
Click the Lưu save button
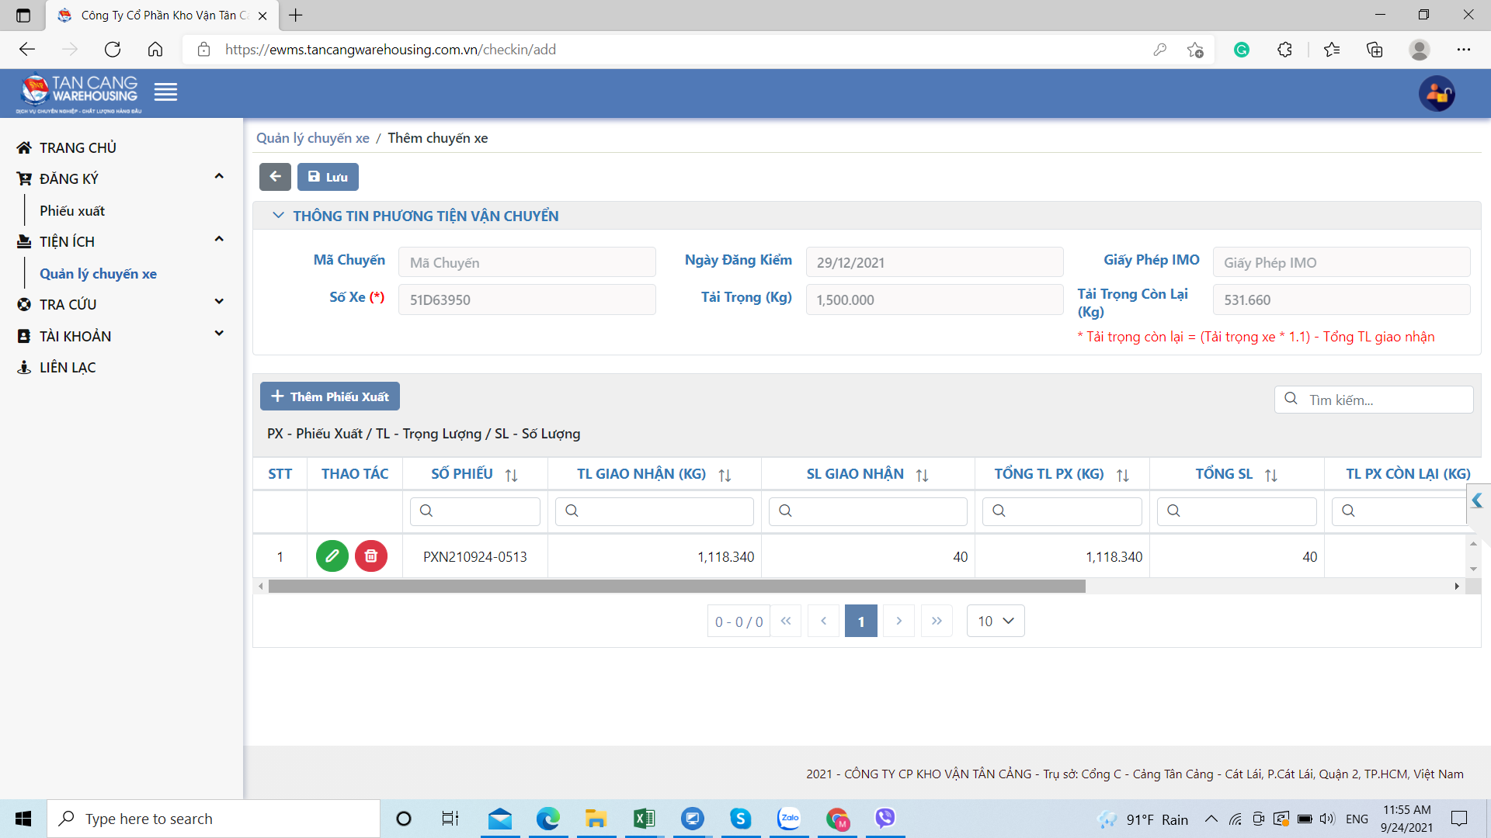(328, 177)
